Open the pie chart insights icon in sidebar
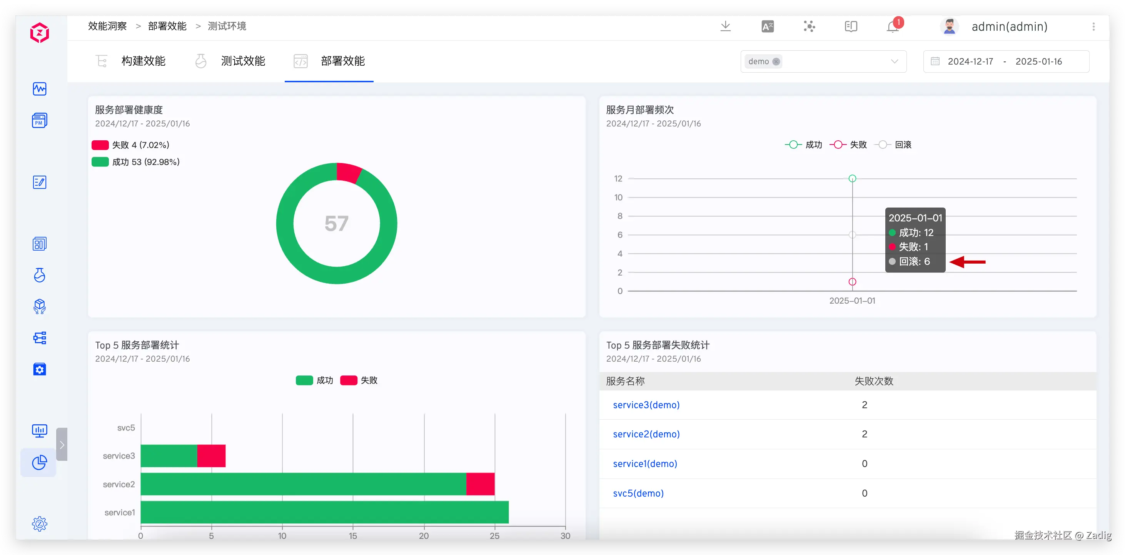Image resolution: width=1125 pixels, height=555 pixels. click(39, 462)
